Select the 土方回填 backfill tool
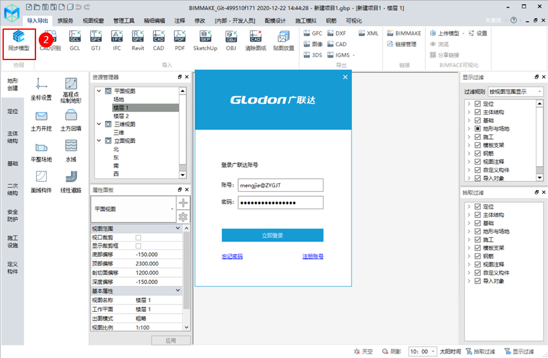Image resolution: width=548 pixels, height=358 pixels. point(71,121)
